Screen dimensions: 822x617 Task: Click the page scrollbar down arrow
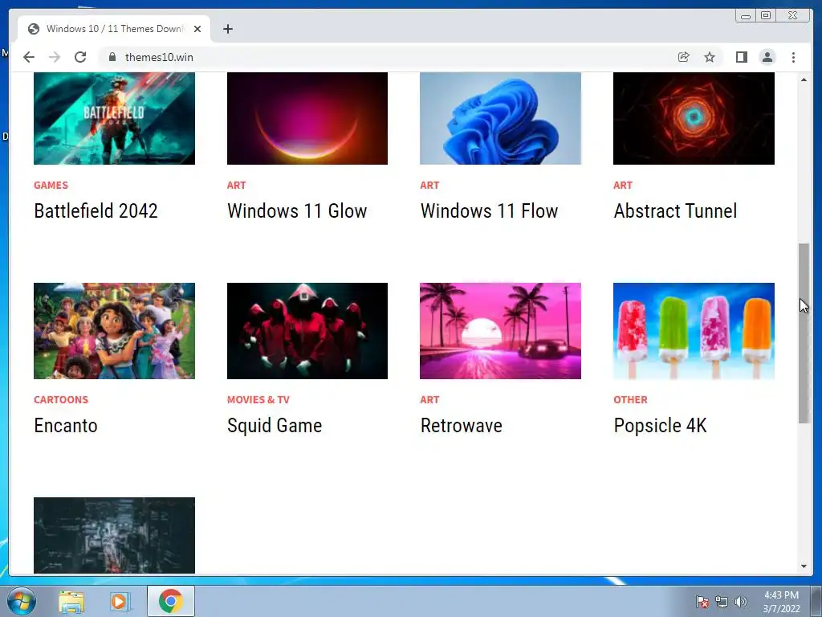(x=804, y=566)
